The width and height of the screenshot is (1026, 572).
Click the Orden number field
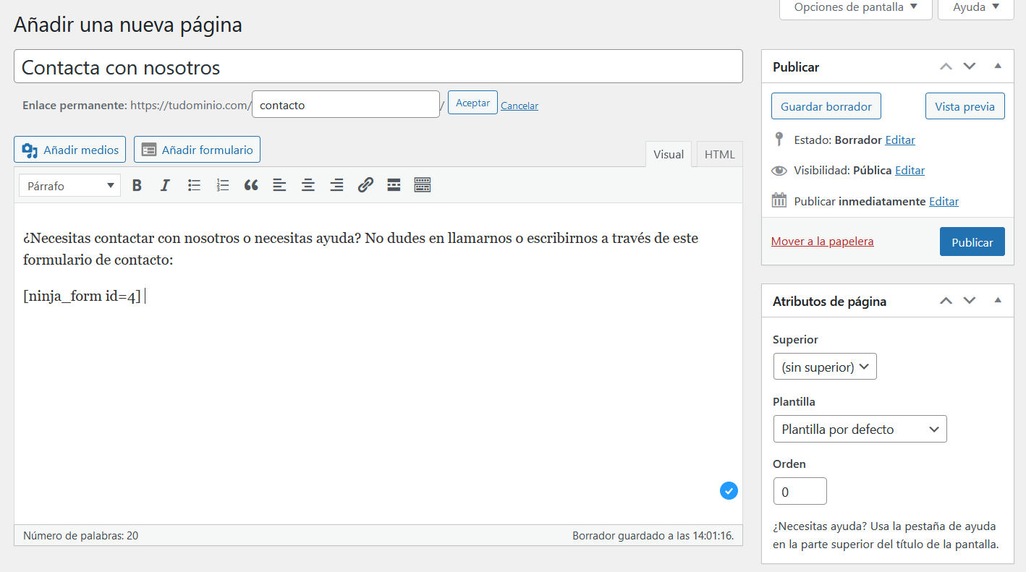tap(800, 491)
